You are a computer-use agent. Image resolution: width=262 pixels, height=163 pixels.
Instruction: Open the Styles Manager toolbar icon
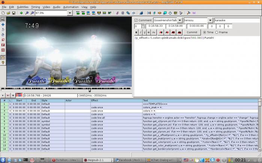[117, 13]
